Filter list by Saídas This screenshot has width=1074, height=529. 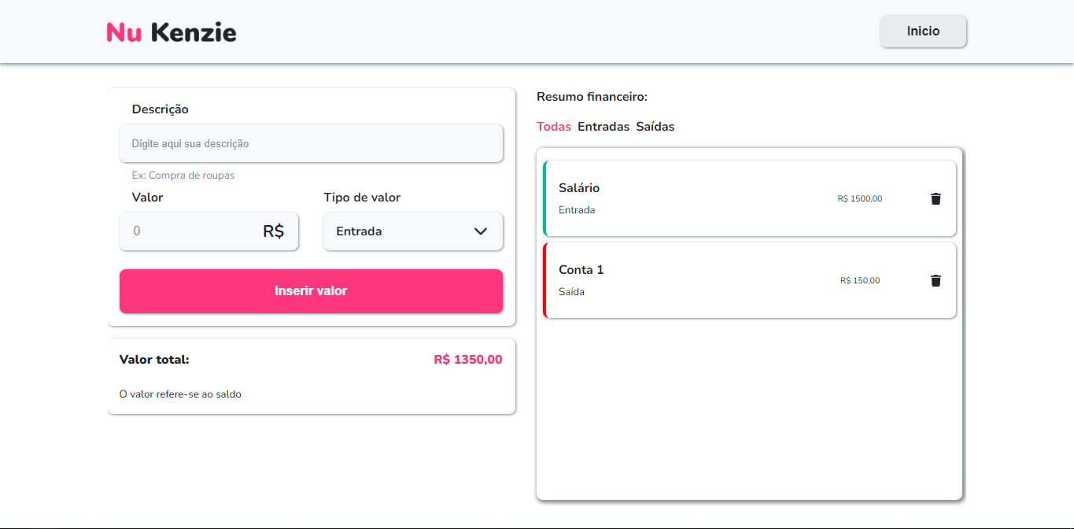click(655, 127)
